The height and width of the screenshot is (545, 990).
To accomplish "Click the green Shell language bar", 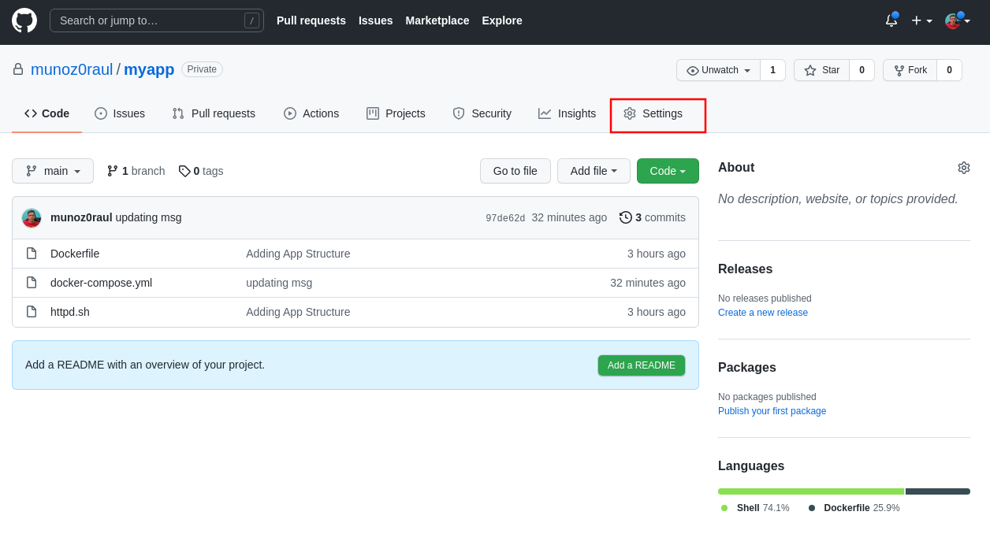I will (x=810, y=491).
